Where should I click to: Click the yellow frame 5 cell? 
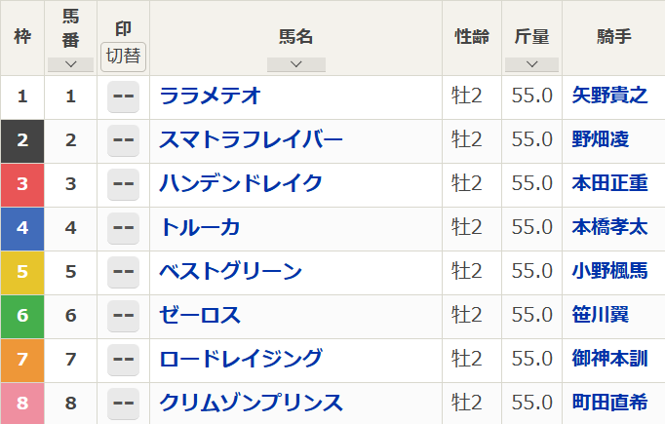pos(22,272)
